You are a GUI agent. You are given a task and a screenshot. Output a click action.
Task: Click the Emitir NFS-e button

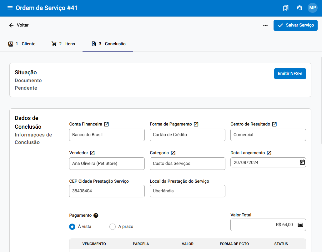[x=290, y=74]
